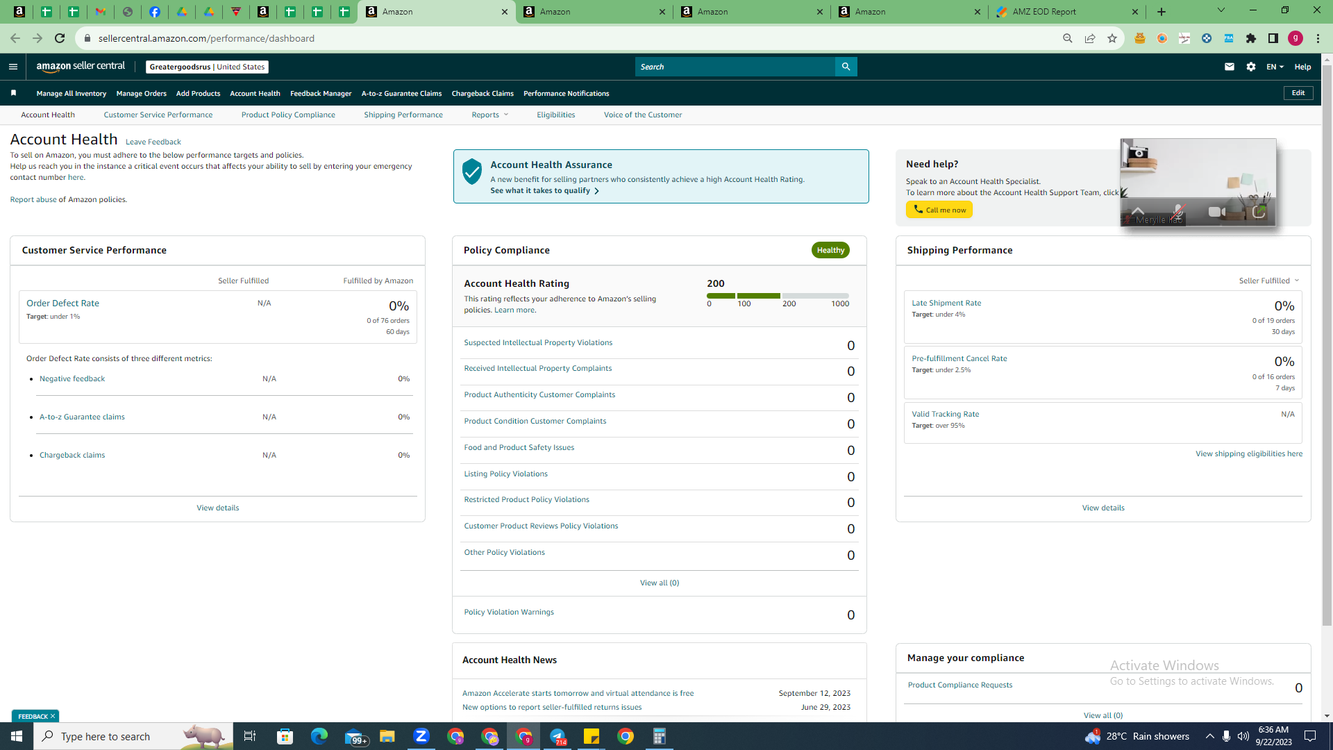Open the Facebook pinned tab
This screenshot has width=1333, height=750.
coord(155,12)
